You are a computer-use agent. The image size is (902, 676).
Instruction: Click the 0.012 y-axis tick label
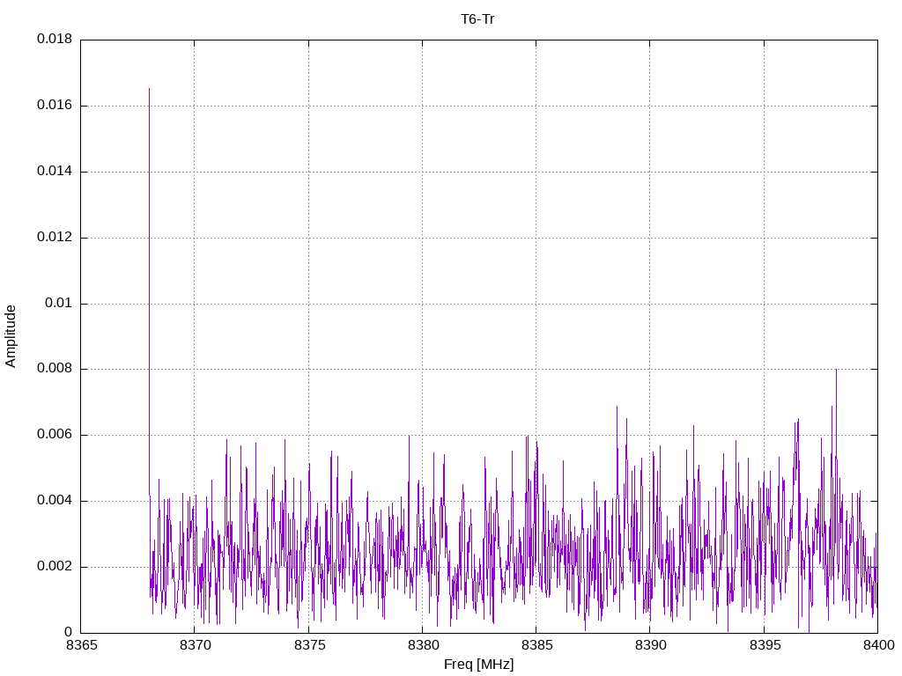click(x=54, y=238)
